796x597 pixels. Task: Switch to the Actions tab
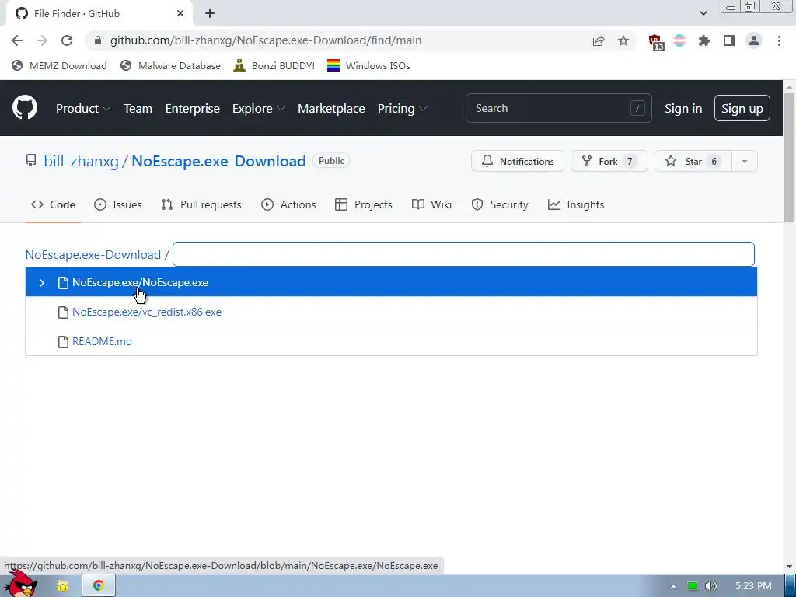click(x=288, y=204)
